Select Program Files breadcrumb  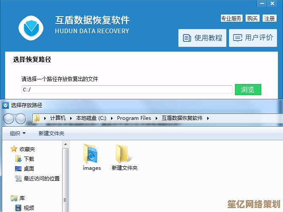pyautogui.click(x=134, y=118)
